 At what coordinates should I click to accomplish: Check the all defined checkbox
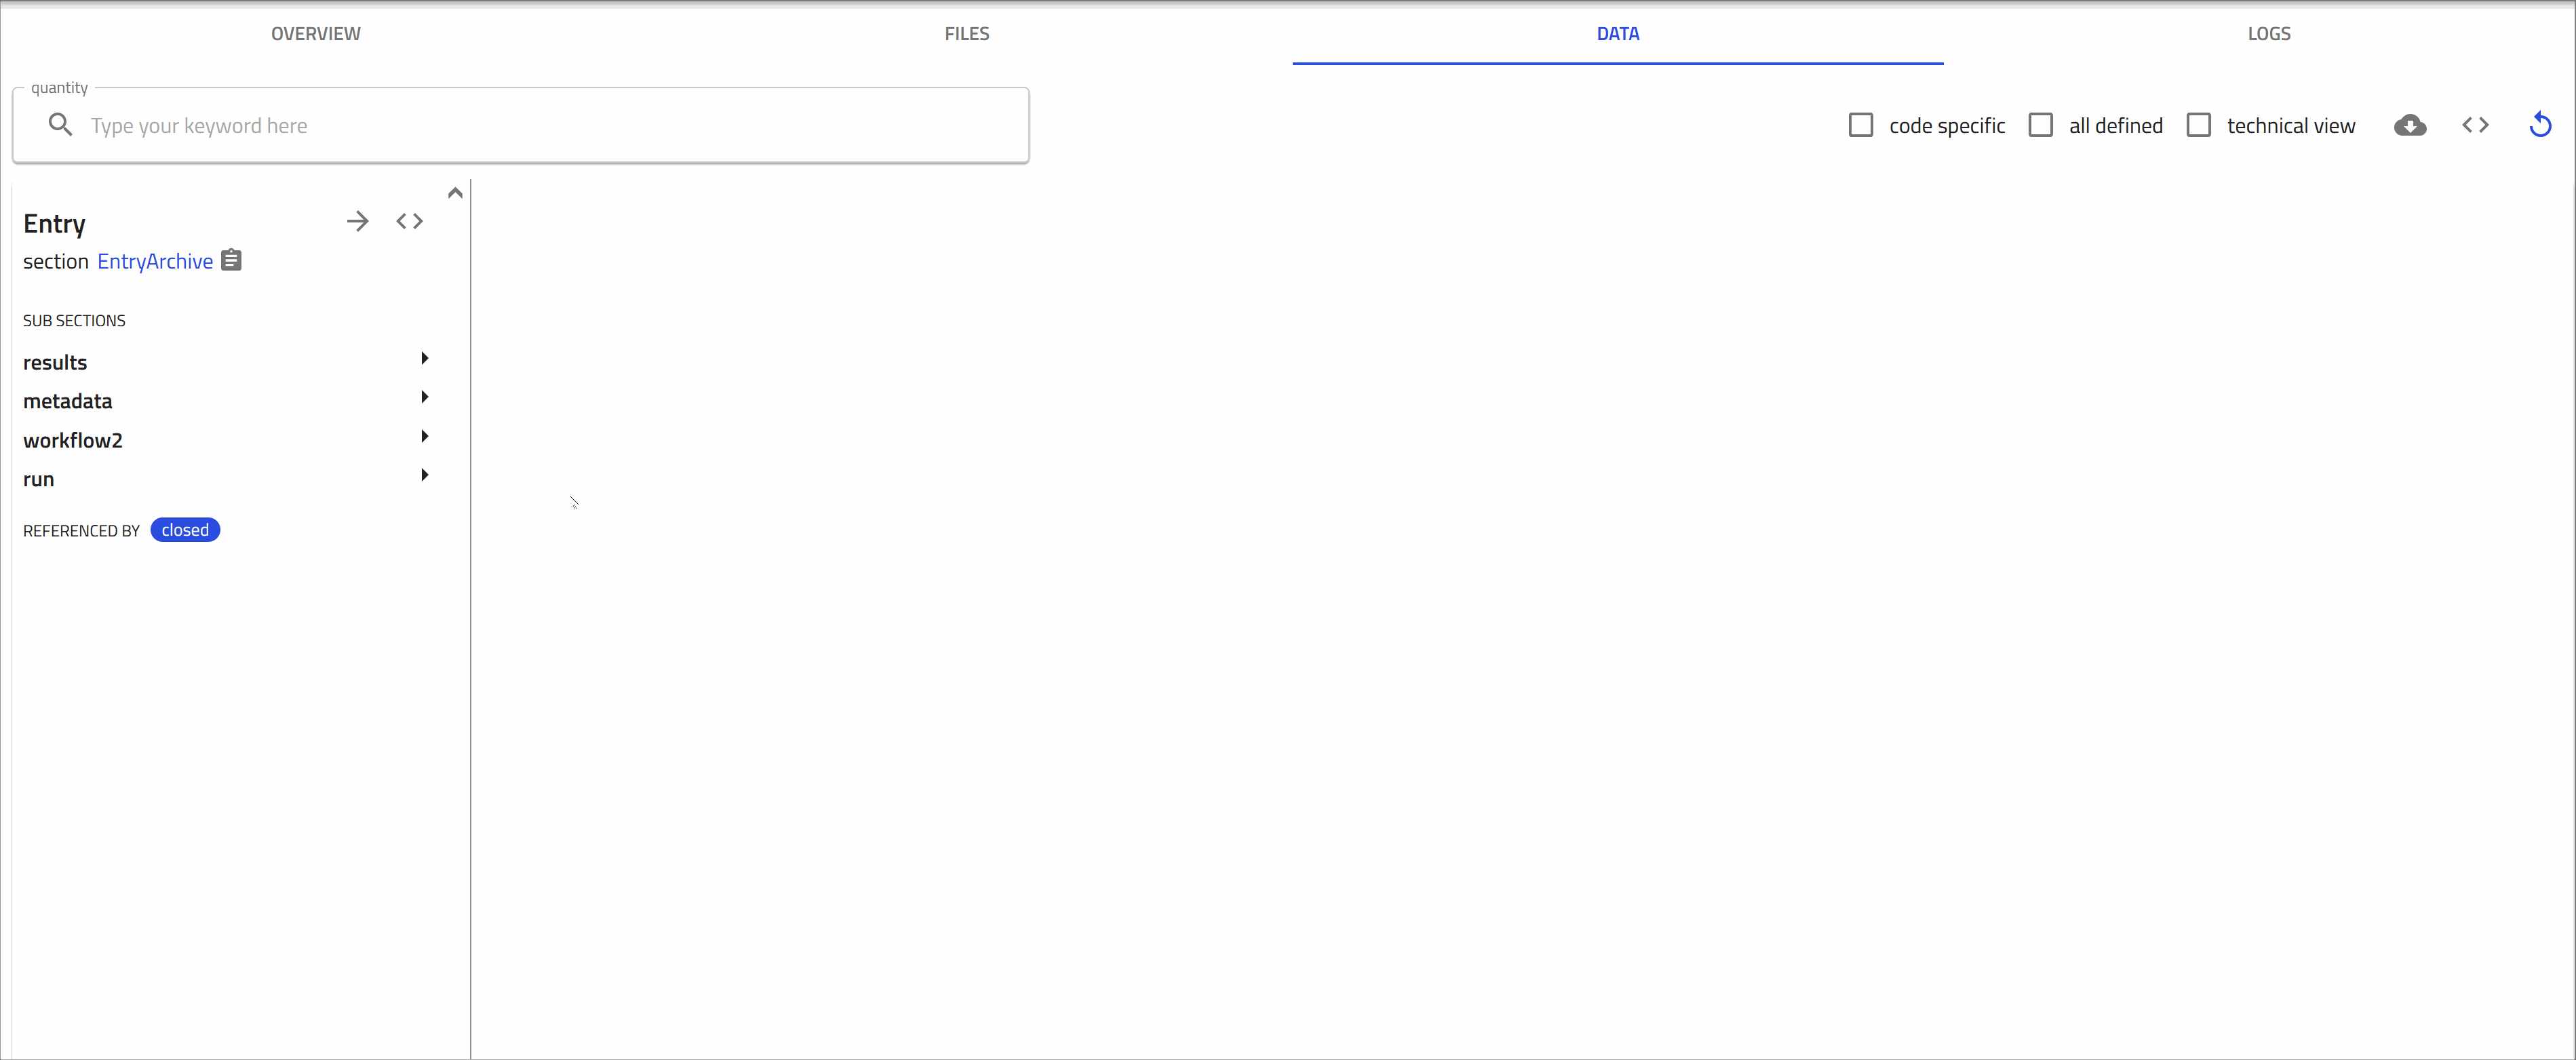2040,125
